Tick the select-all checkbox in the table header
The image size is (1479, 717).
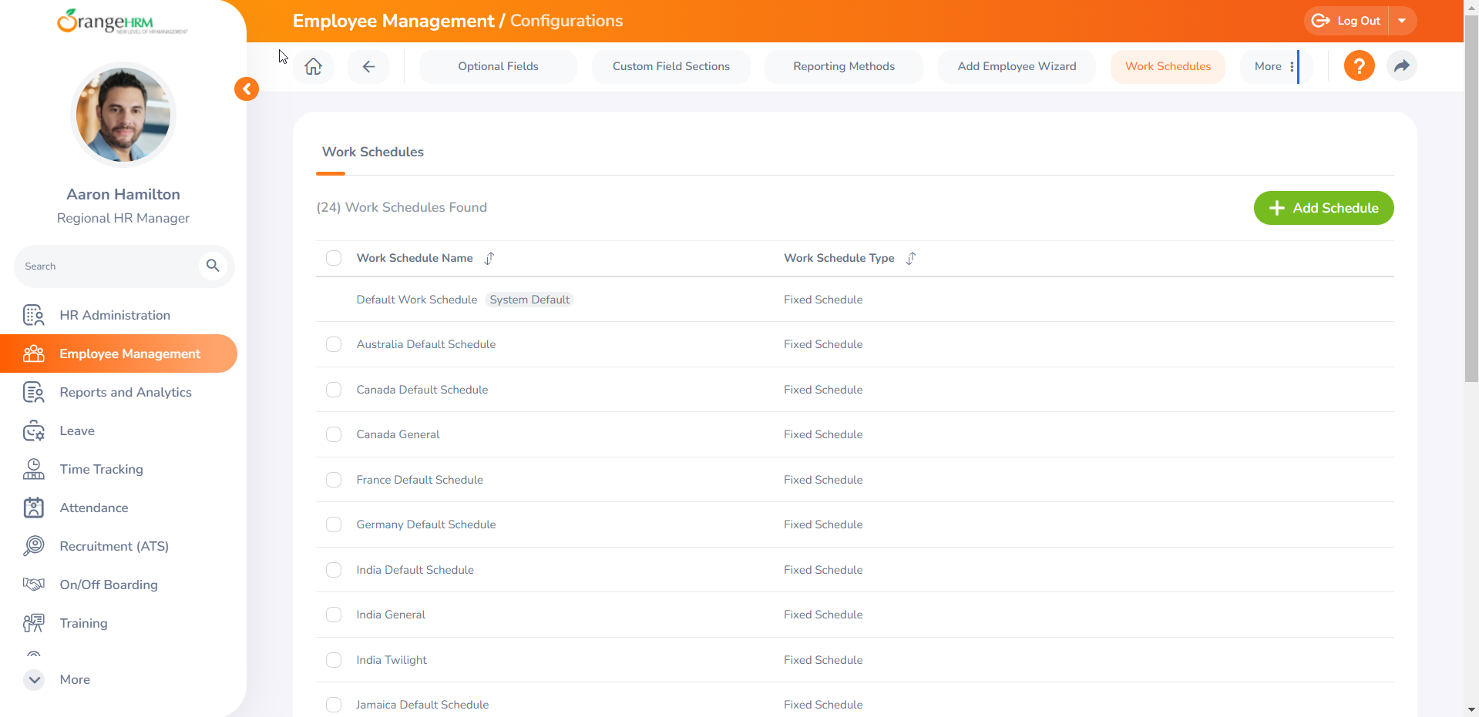334,258
